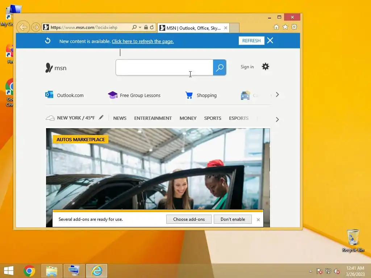This screenshot has height=278, width=371.
Task: Open the NEWS menu item
Action: click(120, 118)
